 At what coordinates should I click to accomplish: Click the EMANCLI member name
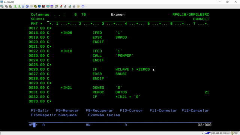(201, 19)
